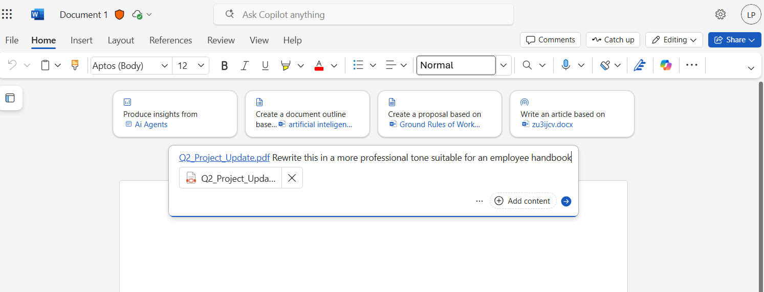Click the paragraph alignment icon

(391, 65)
